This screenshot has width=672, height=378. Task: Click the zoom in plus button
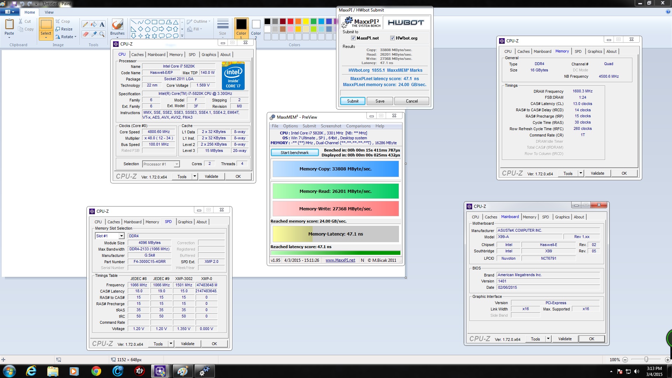coord(667,359)
